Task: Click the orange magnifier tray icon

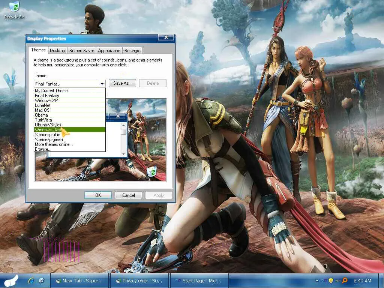Action: click(345, 280)
